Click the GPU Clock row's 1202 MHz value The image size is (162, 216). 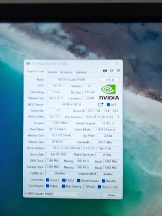click(53, 161)
